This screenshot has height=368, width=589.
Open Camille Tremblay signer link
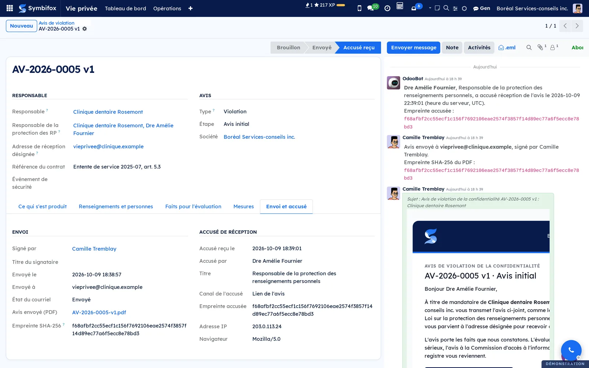tap(94, 249)
